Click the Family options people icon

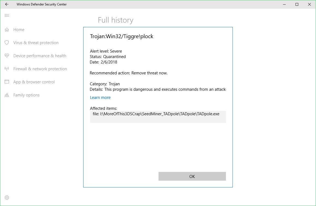click(x=7, y=95)
